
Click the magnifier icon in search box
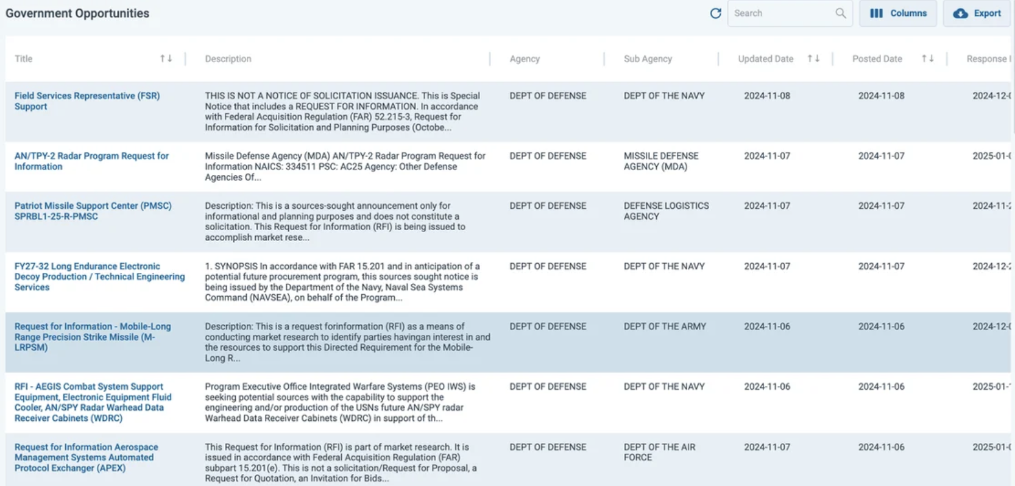[x=840, y=13]
